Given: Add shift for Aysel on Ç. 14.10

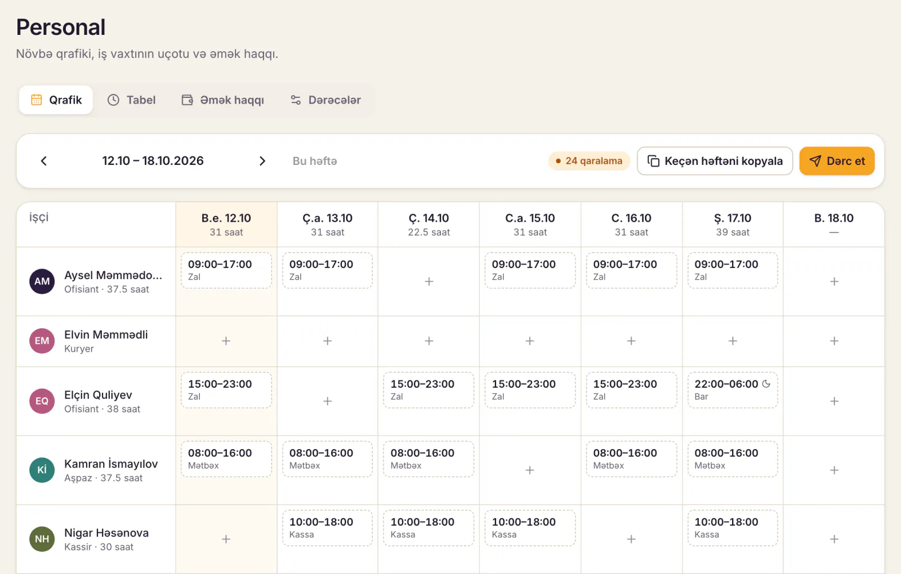Looking at the screenshot, I should (x=429, y=281).
